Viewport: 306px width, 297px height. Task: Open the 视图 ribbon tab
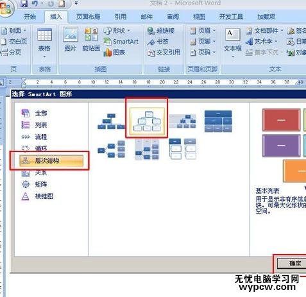(x=199, y=17)
